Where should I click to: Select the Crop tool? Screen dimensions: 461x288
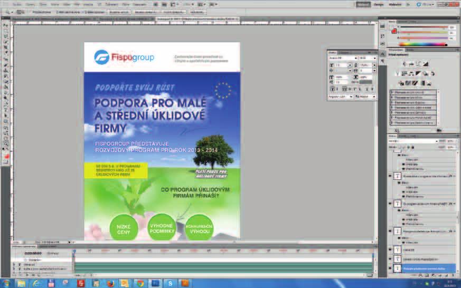6,48
